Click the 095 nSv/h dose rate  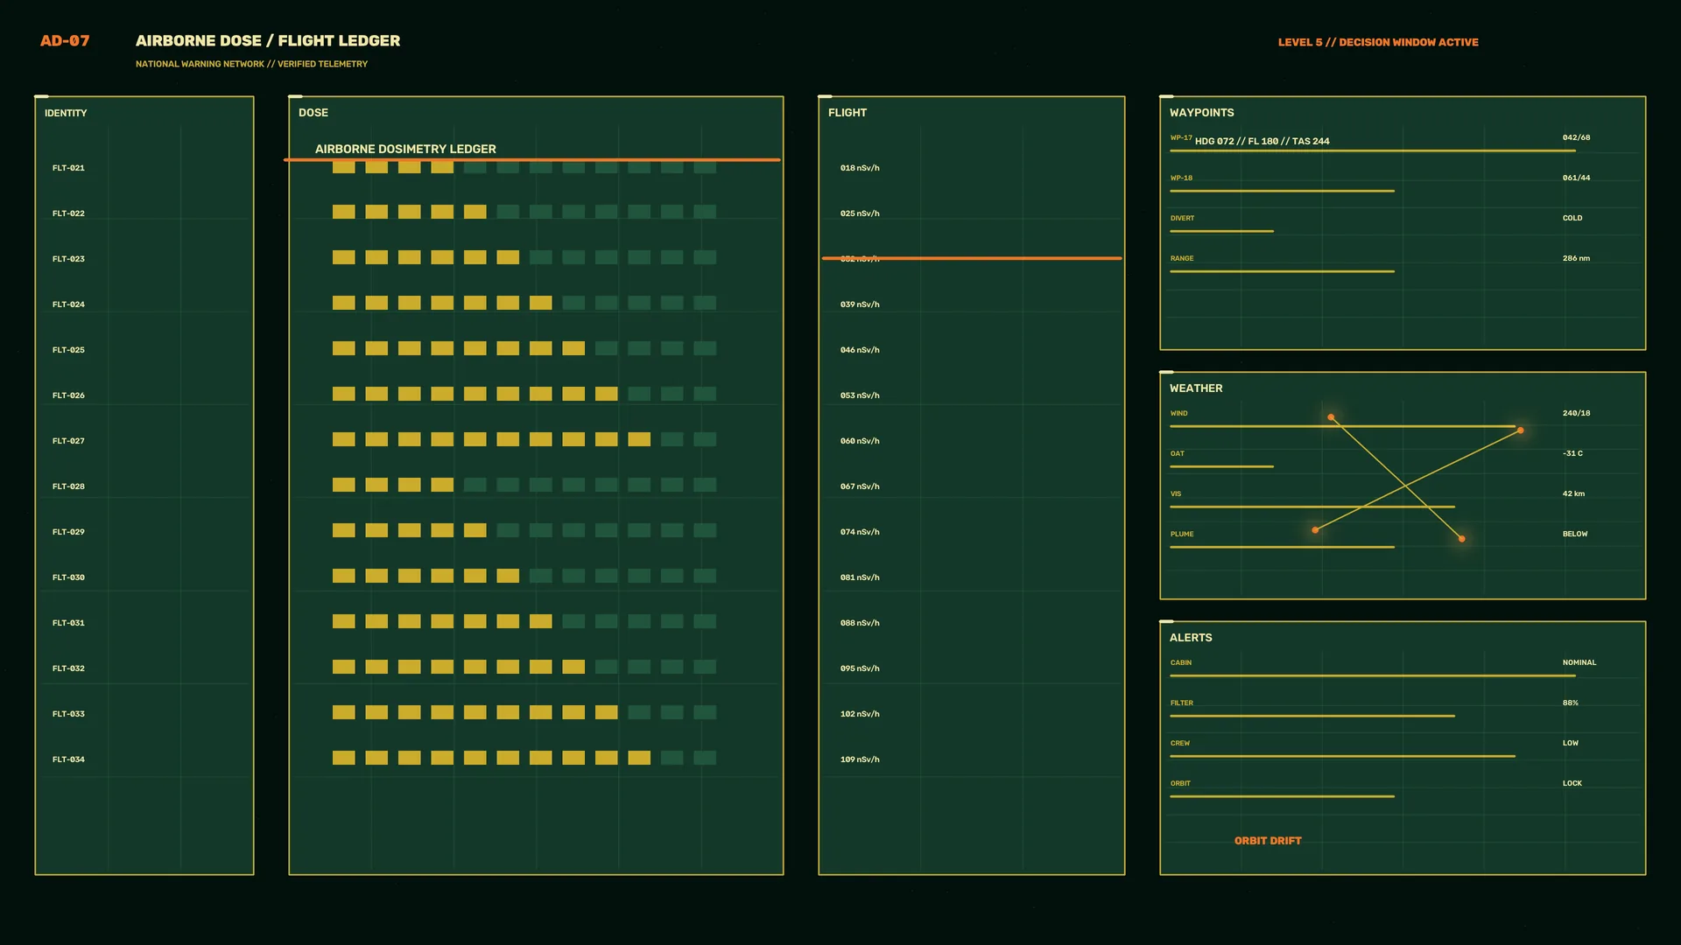tap(860, 668)
